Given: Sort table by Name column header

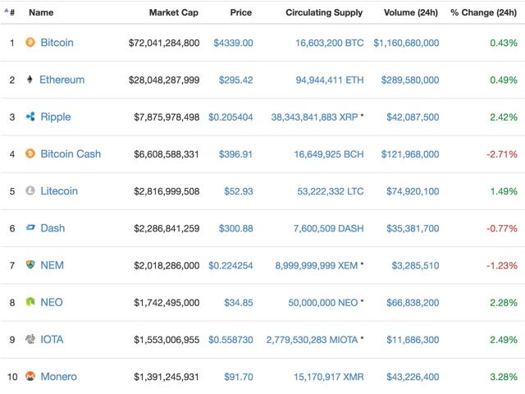Looking at the screenshot, I should coord(41,12).
